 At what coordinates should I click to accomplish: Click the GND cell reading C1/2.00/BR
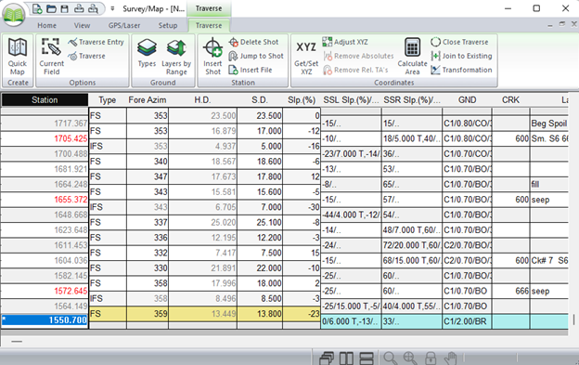tap(467, 321)
